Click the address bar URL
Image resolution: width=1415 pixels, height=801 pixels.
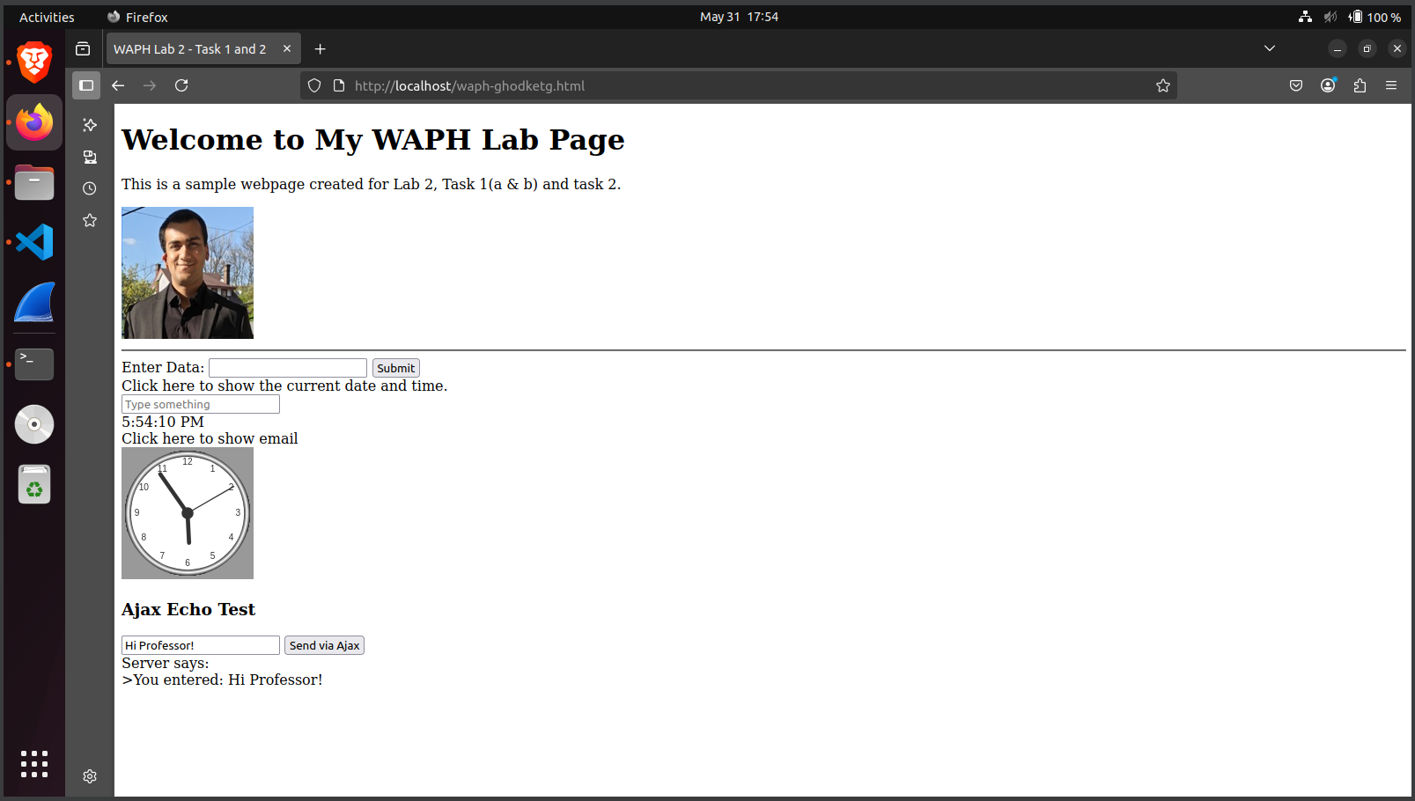tap(469, 85)
